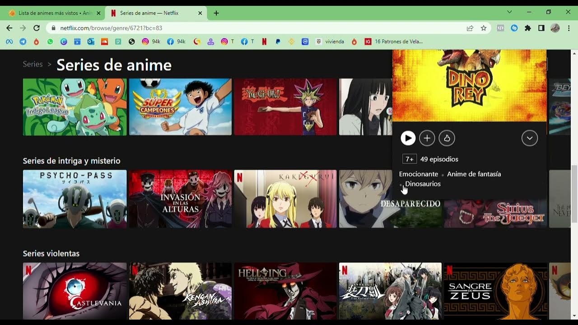This screenshot has height=325, width=578.
Task: Open the Extensions puzzle menu
Action: [x=527, y=28]
